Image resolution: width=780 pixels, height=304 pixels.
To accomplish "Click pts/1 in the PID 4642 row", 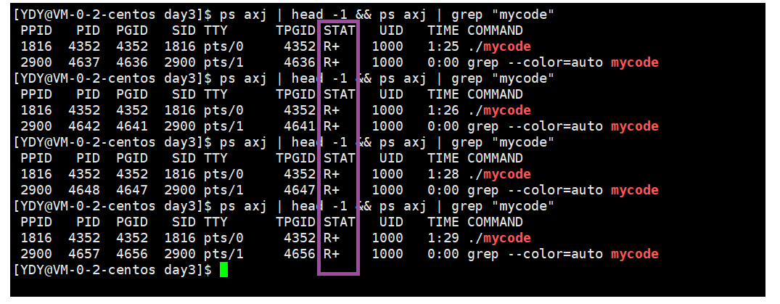I will [223, 126].
